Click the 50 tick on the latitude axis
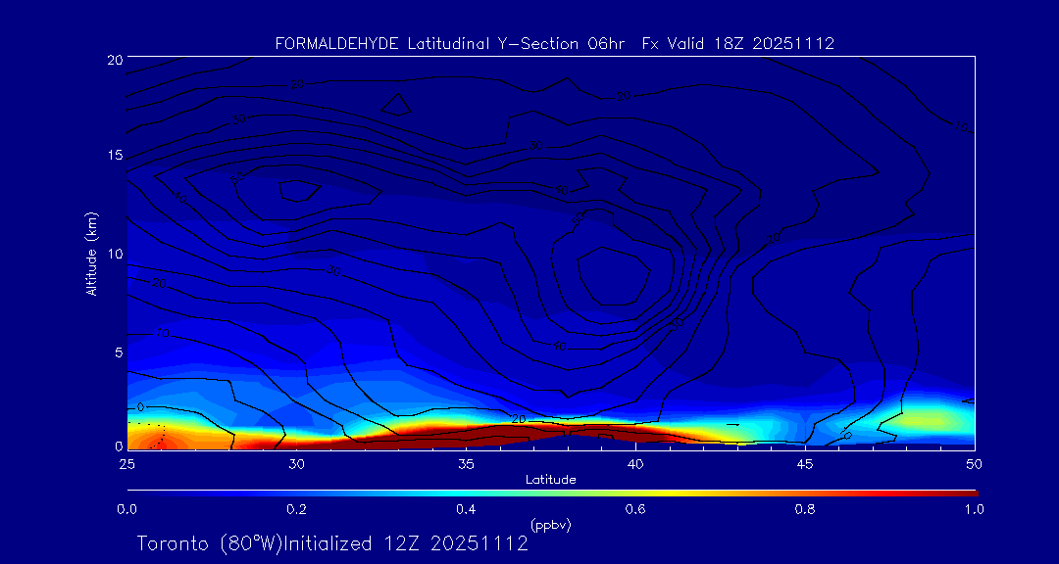 click(974, 462)
